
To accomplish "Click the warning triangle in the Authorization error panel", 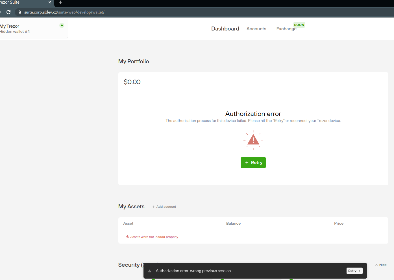I will (253, 140).
